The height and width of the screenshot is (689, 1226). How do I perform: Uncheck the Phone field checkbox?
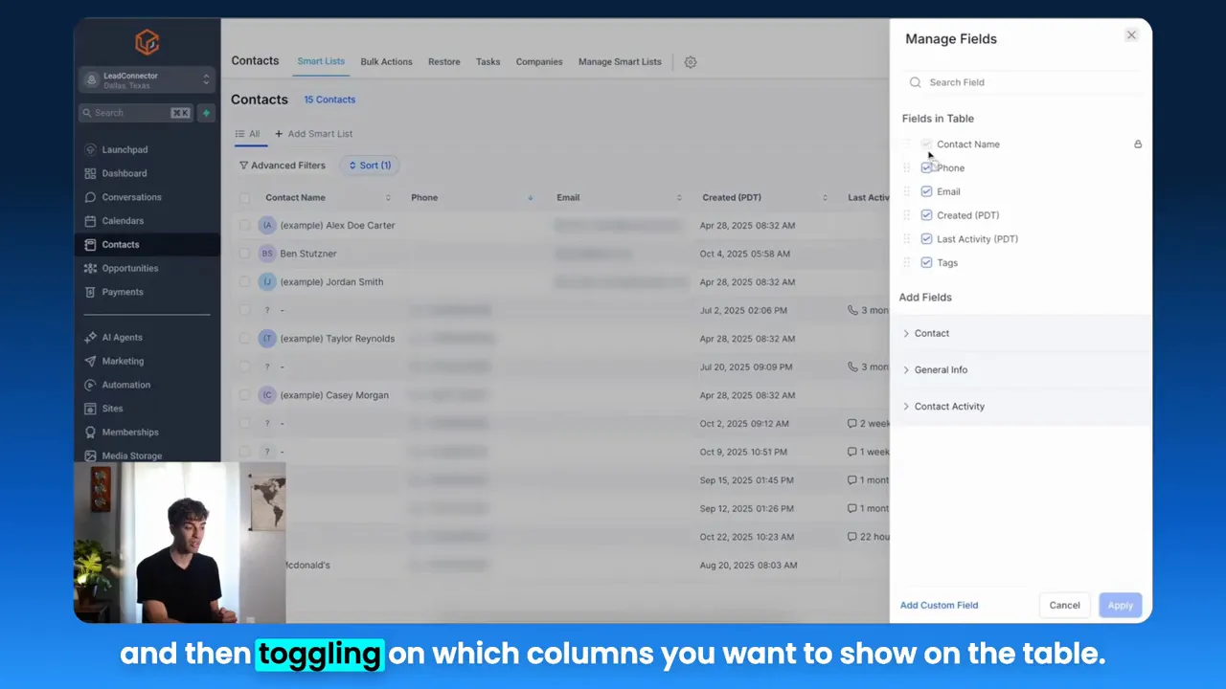(x=926, y=167)
